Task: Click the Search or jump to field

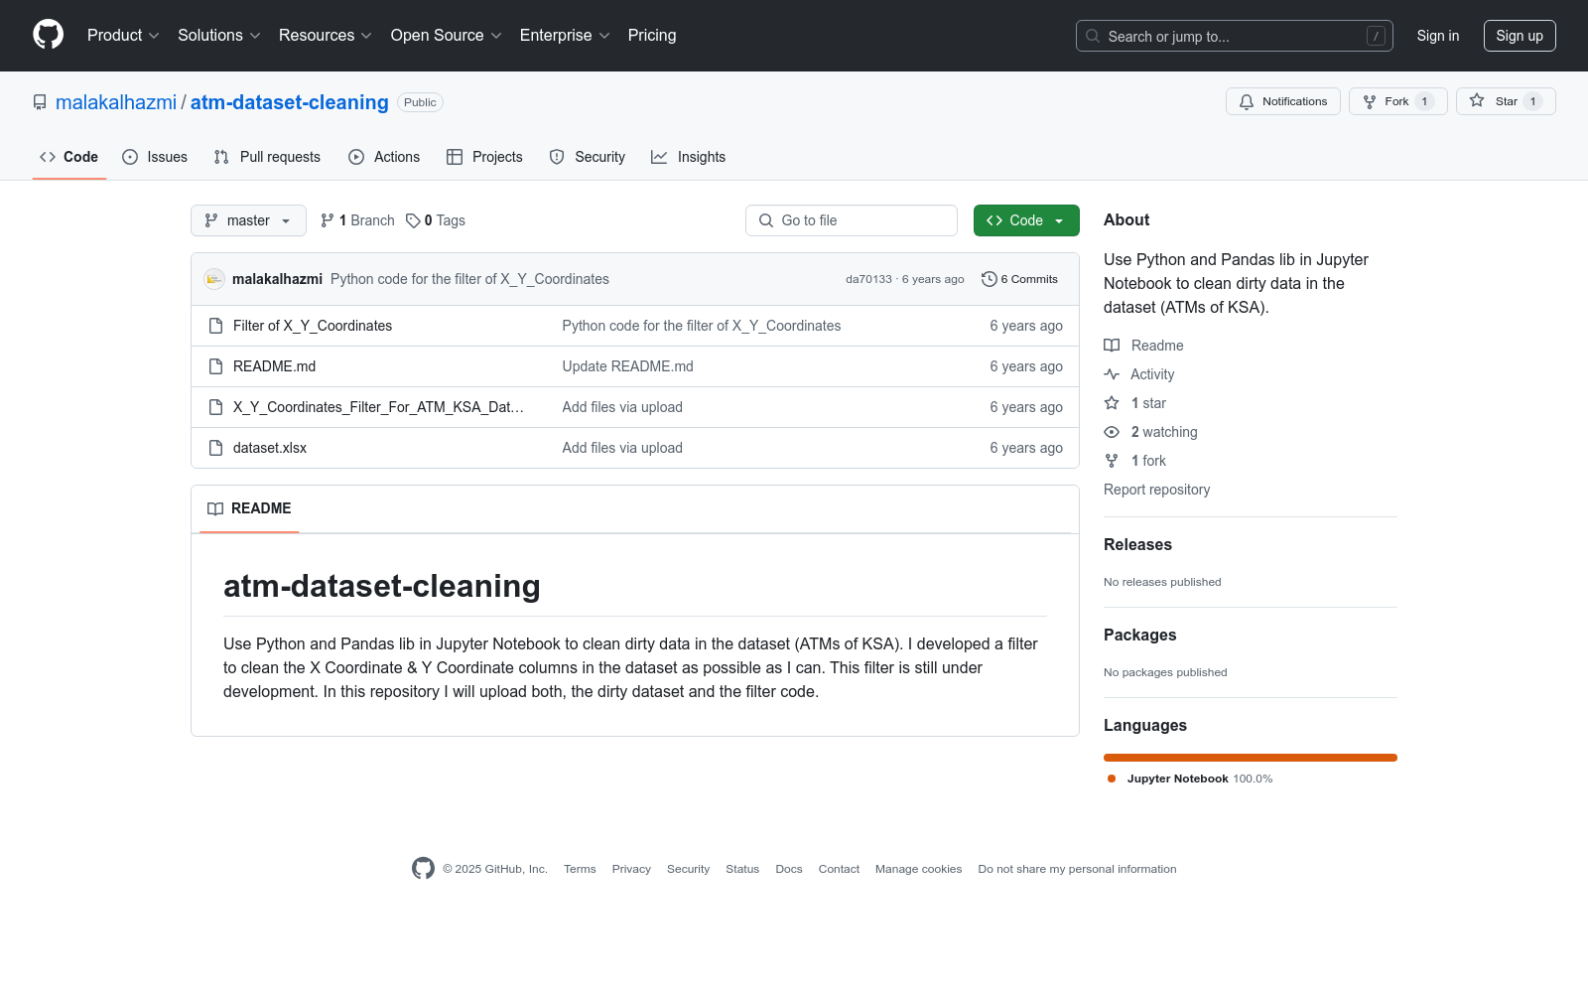Action: (x=1235, y=36)
